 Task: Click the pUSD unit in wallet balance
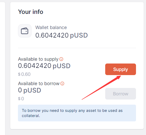click(79, 35)
